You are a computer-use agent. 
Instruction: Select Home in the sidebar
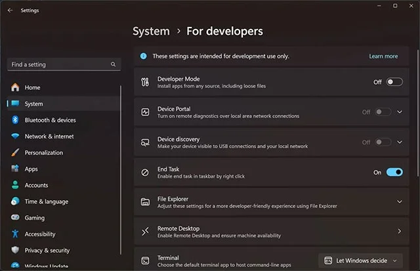(64, 87)
